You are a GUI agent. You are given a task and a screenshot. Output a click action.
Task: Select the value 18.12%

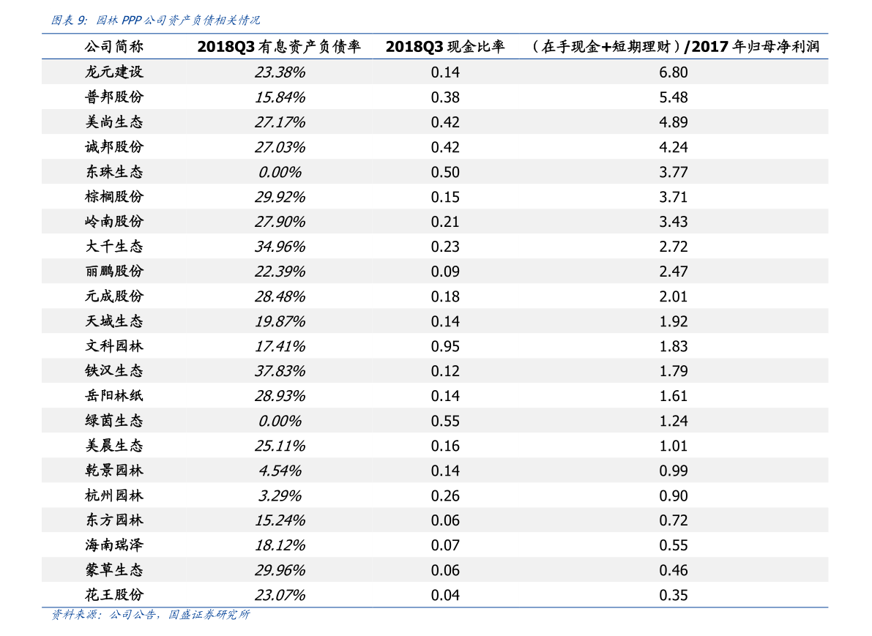point(280,545)
